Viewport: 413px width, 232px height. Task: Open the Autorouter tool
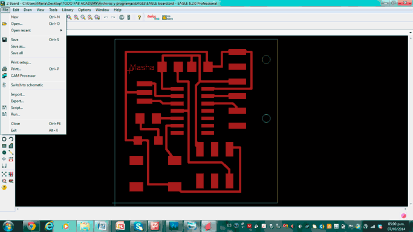(11, 174)
